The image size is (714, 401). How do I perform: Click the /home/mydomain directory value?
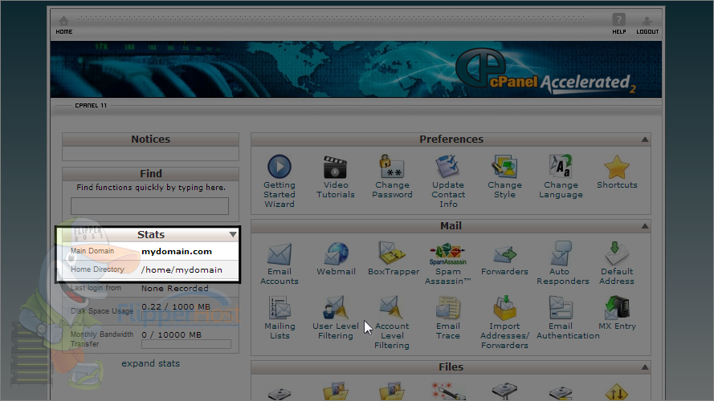pyautogui.click(x=182, y=269)
